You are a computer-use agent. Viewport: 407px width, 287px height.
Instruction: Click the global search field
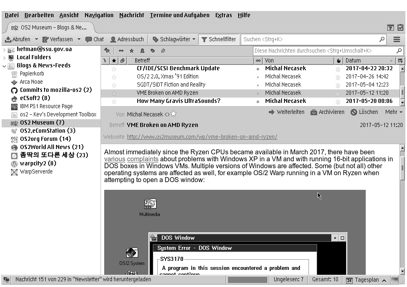[313, 40]
